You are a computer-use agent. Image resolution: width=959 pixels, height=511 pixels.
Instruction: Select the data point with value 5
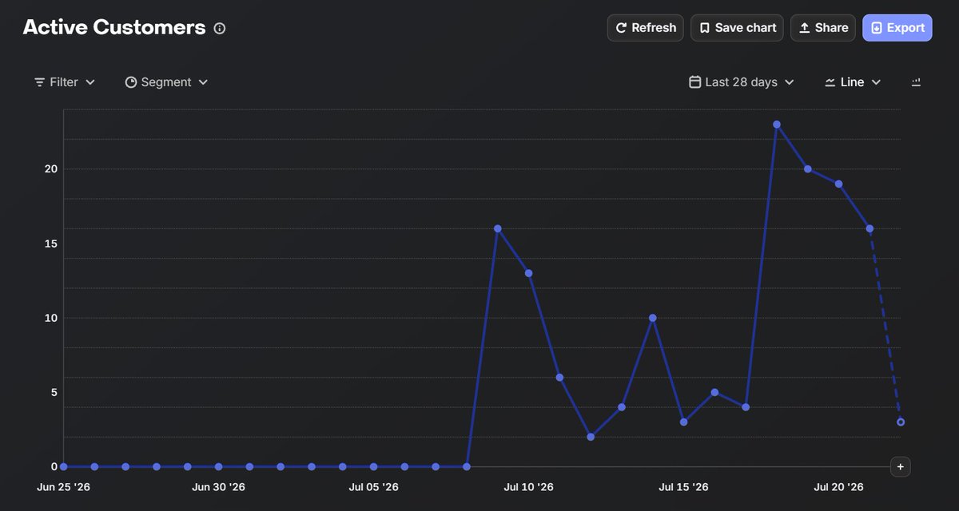pos(714,392)
